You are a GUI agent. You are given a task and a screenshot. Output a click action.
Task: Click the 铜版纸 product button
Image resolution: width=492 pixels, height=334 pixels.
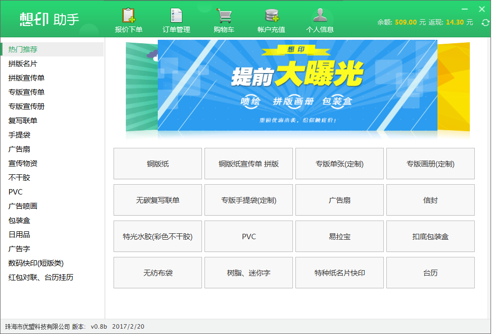pyautogui.click(x=158, y=164)
